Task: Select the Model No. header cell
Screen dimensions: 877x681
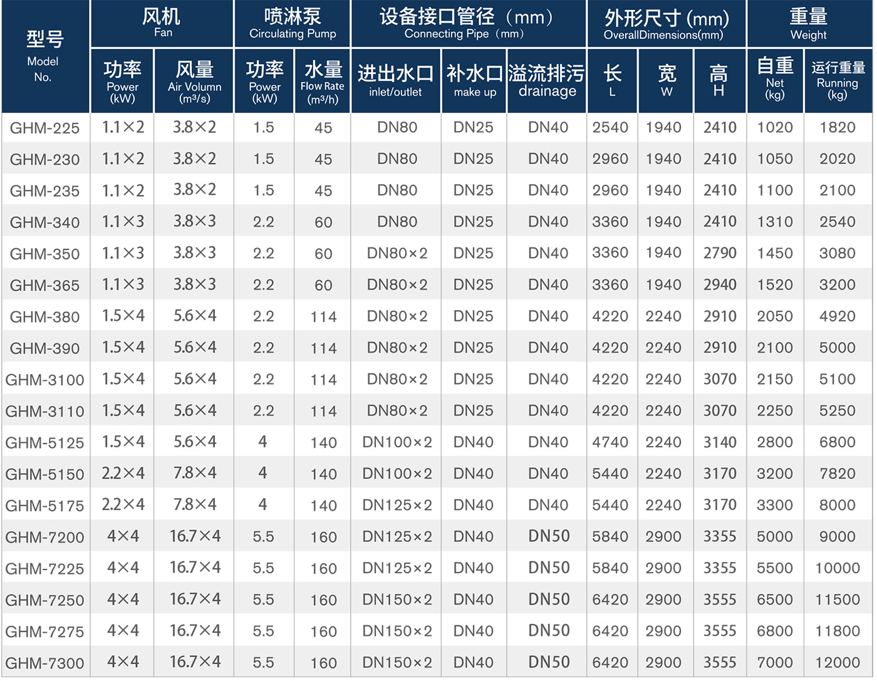Action: [x=45, y=56]
